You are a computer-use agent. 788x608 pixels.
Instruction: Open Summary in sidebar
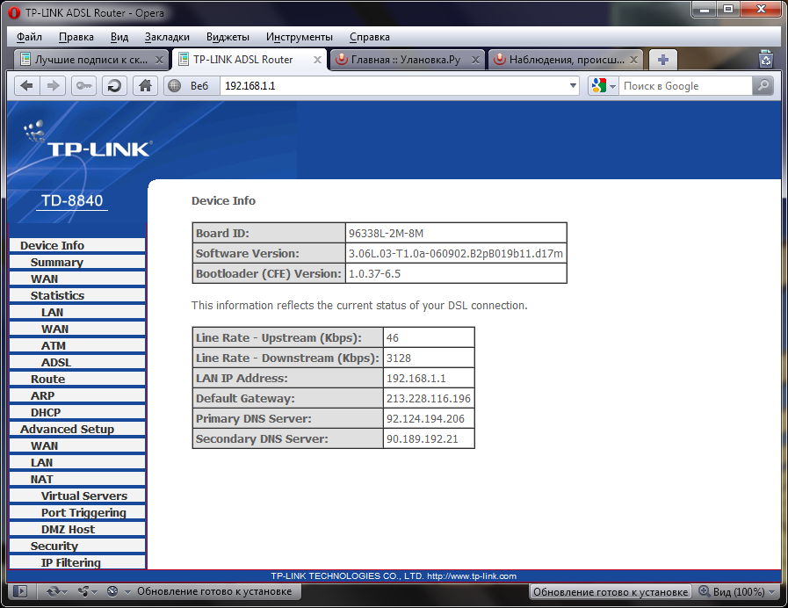click(77, 262)
